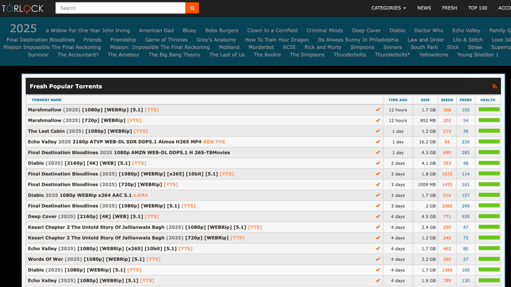This screenshot has width=511, height=287.
Task: Click into the Search input field
Action: click(120, 8)
